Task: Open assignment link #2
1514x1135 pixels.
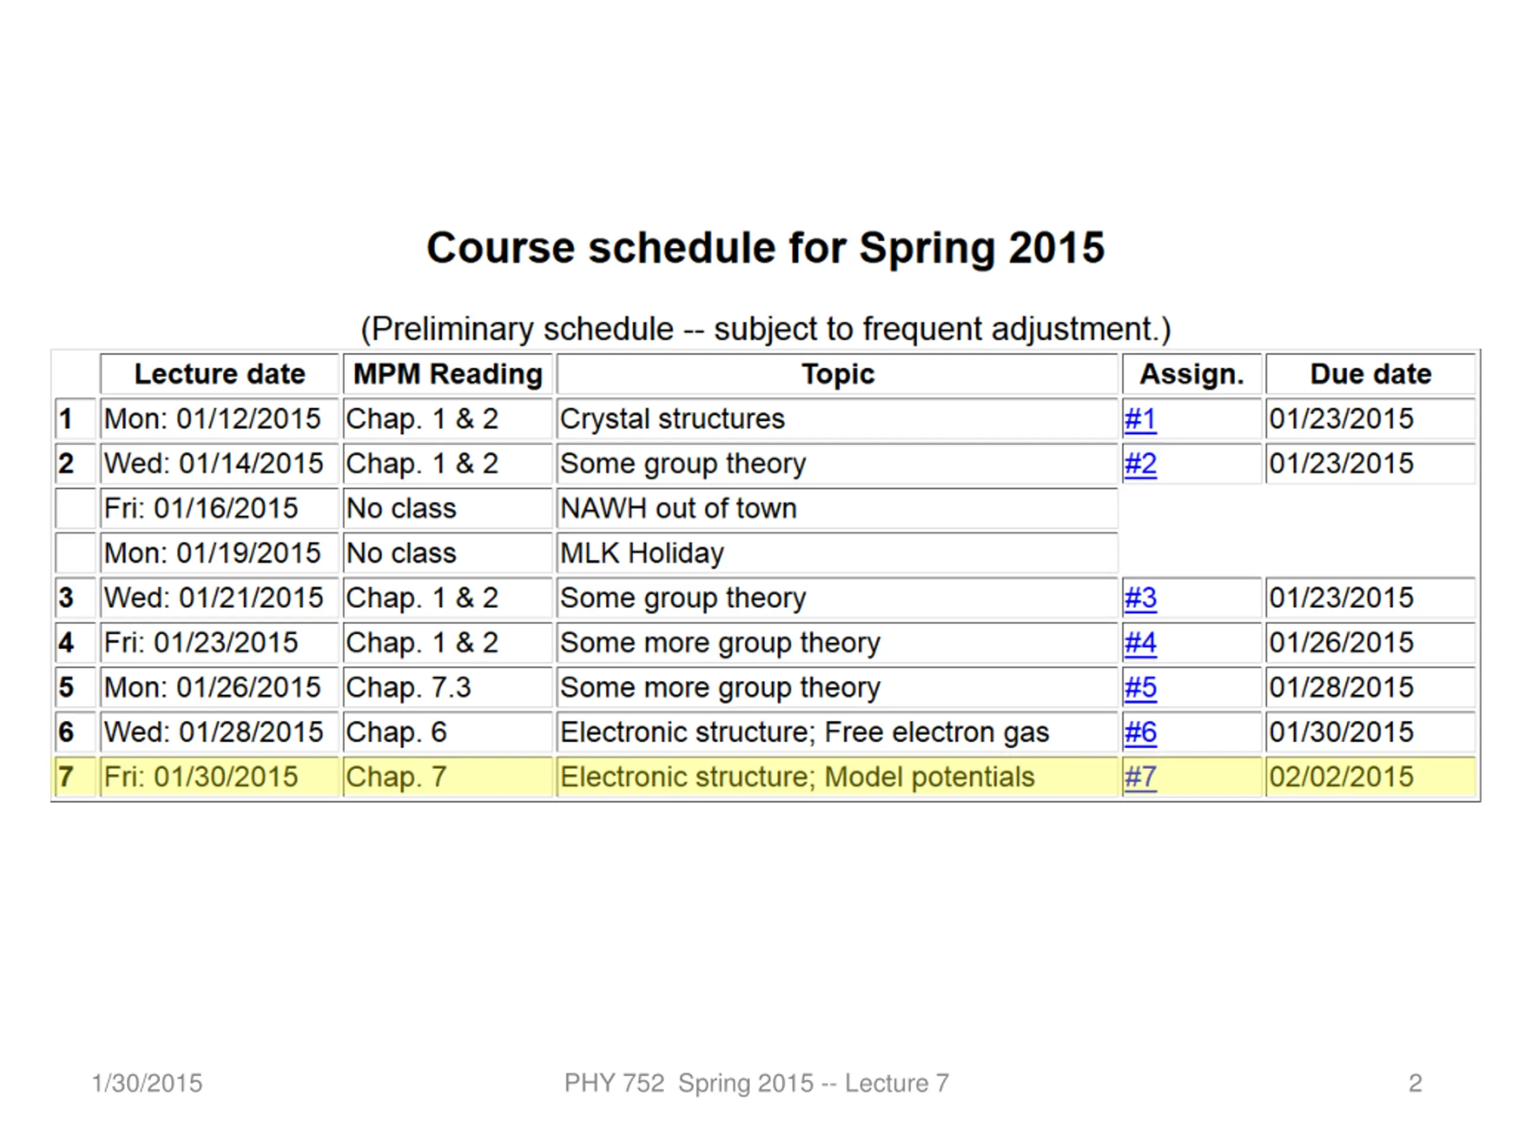Action: tap(1140, 464)
